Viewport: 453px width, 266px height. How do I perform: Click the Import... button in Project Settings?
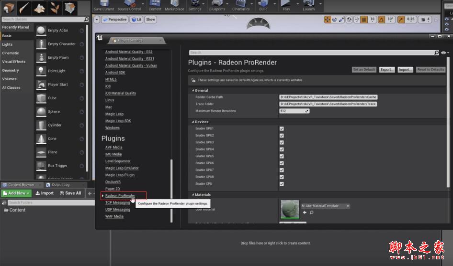(405, 69)
